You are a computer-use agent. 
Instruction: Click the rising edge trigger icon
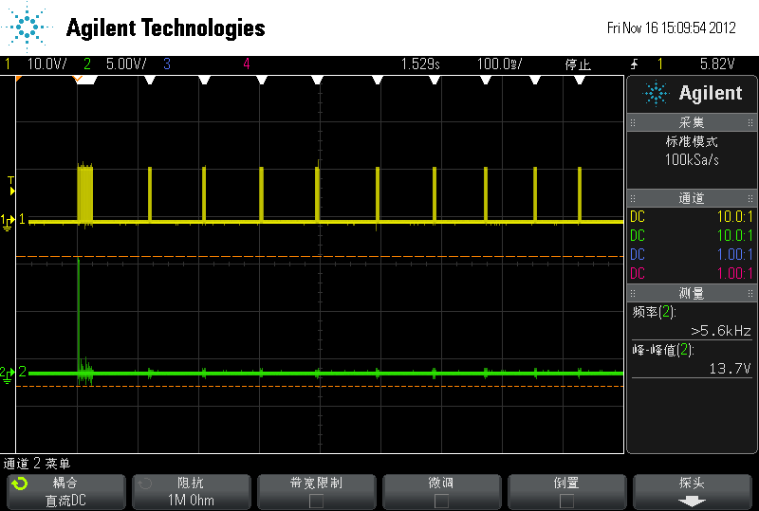tap(634, 64)
